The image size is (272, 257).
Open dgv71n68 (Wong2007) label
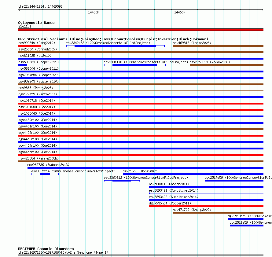point(140,171)
